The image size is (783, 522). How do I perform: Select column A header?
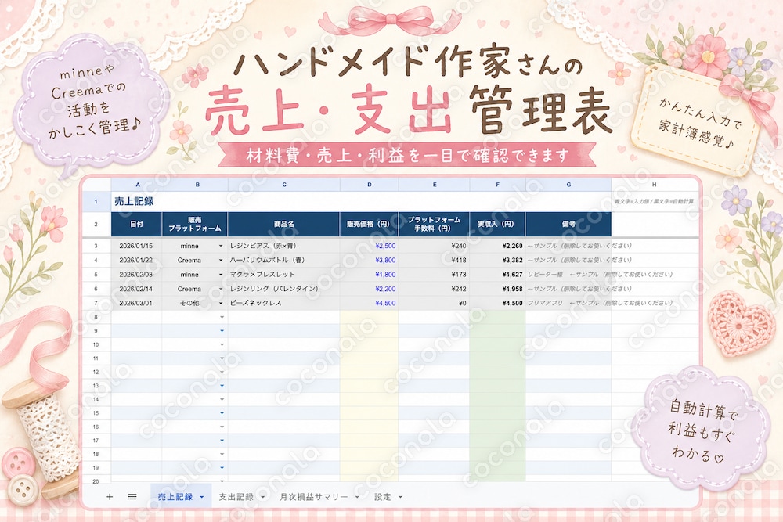click(137, 185)
